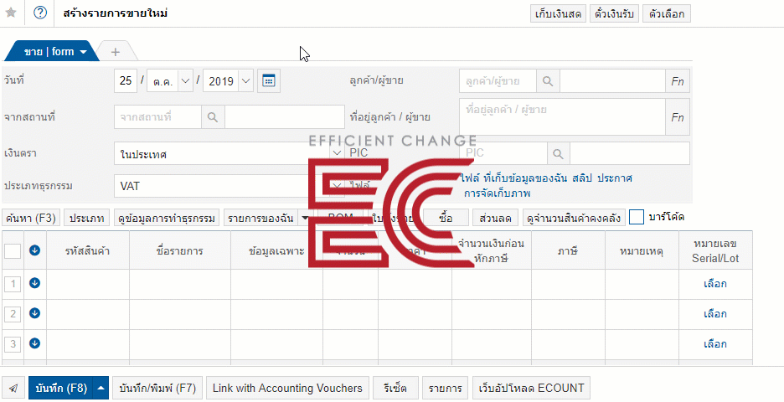The width and height of the screenshot is (784, 402).
Task: Click the ดูข้อมูลการทำธุรกรรม button
Action: click(x=167, y=218)
